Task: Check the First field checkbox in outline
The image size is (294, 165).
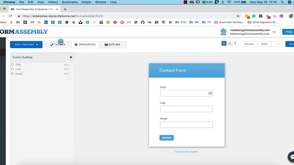Action: pos(12,64)
